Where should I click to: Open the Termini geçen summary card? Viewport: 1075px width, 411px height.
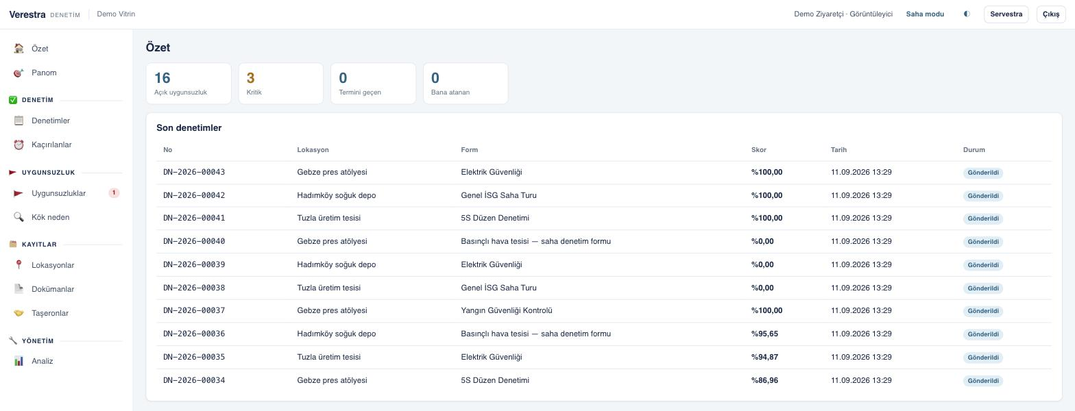pyautogui.click(x=373, y=84)
